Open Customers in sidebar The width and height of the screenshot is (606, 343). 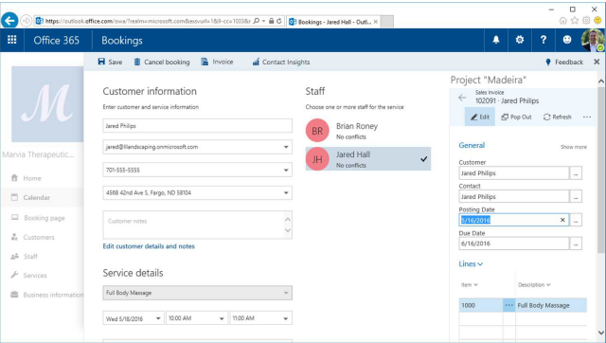32,238
